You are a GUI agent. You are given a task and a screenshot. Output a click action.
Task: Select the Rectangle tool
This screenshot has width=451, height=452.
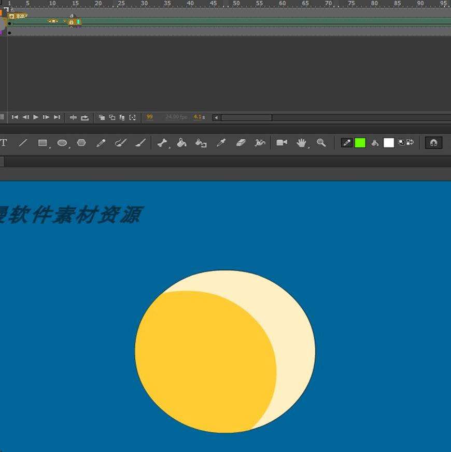pos(43,143)
